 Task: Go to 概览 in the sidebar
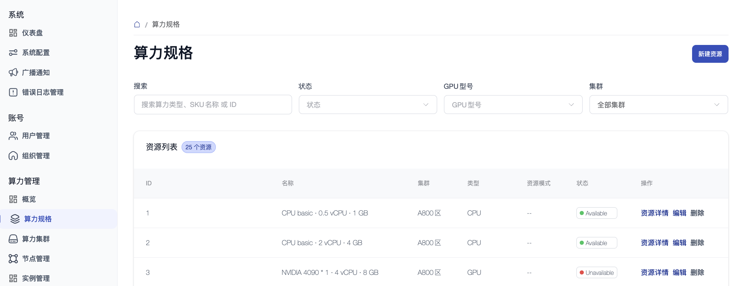29,199
